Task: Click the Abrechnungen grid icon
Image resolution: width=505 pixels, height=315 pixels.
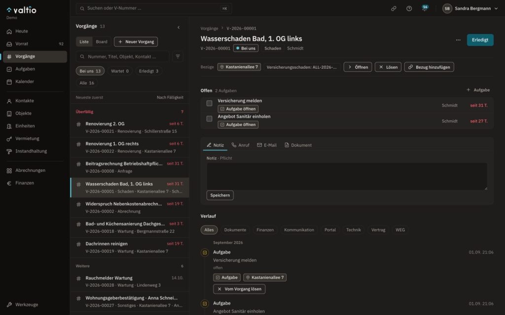Action: pyautogui.click(x=9, y=171)
